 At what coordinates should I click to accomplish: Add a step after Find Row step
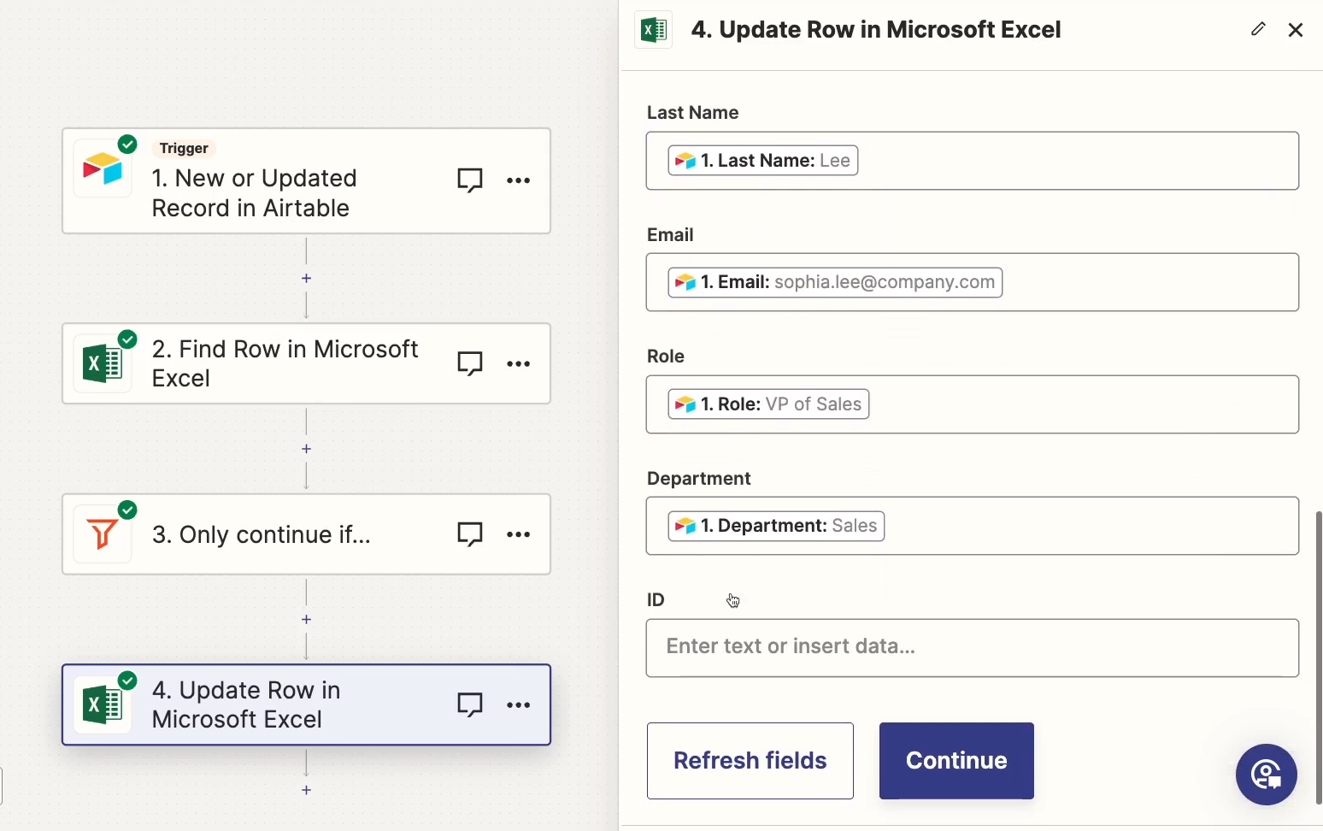click(306, 449)
